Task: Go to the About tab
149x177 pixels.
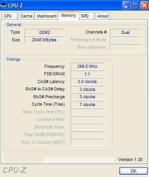Action: pyautogui.click(x=103, y=16)
